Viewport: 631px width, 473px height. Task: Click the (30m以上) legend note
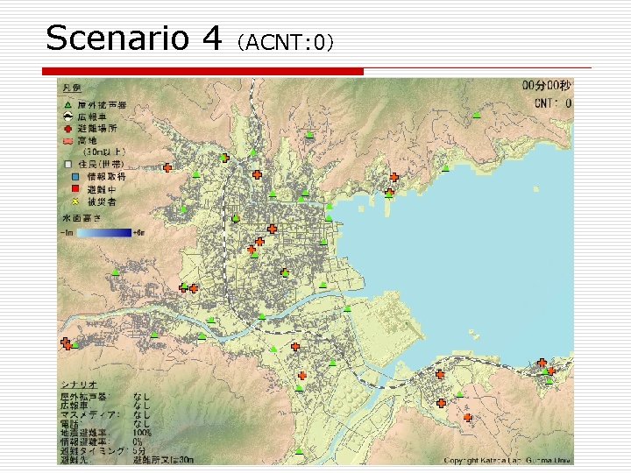point(103,152)
